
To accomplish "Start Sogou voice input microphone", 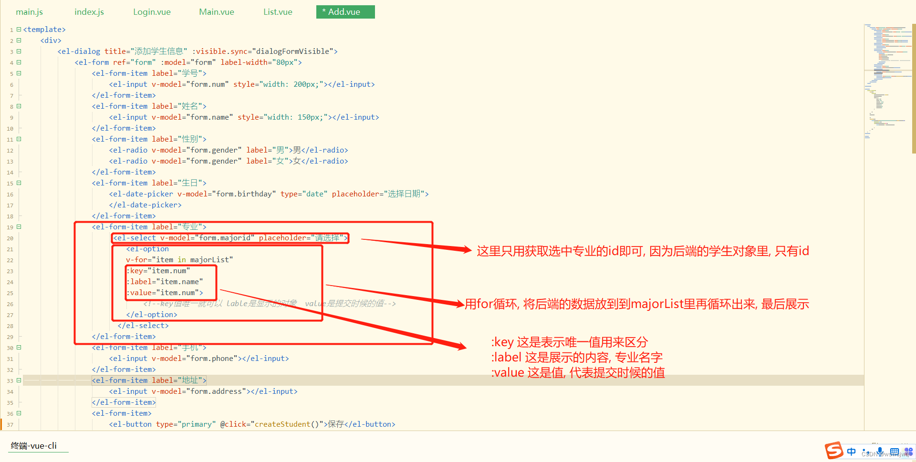I will [880, 452].
